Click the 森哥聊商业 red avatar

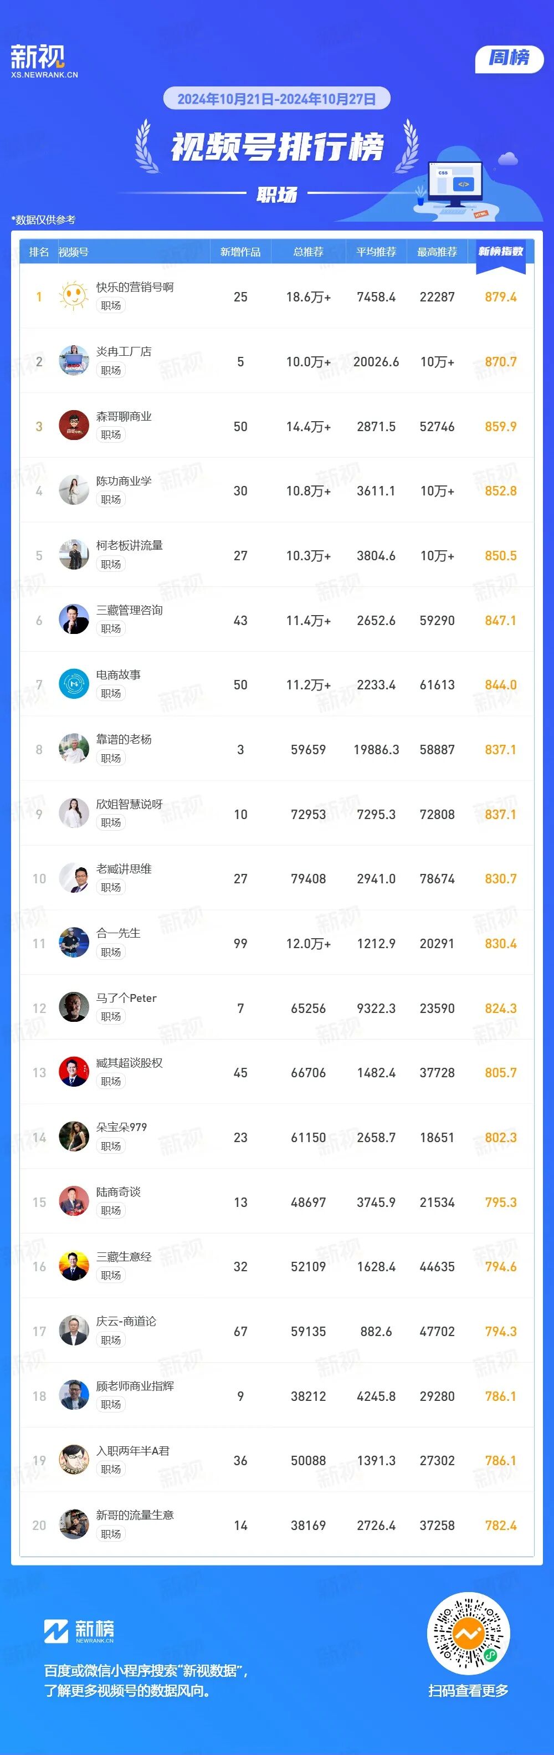[x=74, y=426]
